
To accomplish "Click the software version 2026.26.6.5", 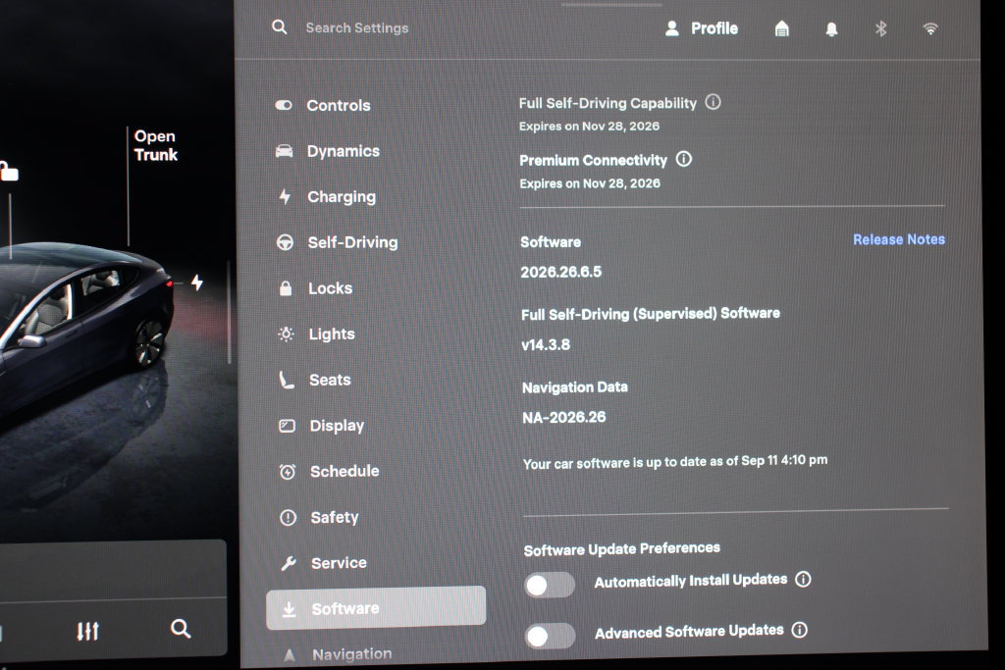I will click(560, 273).
